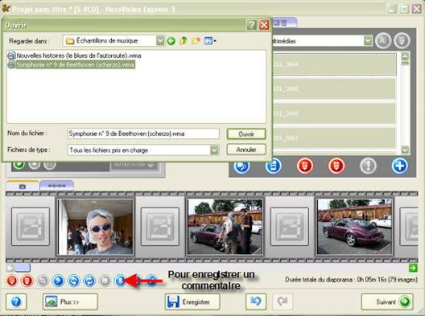Select the purple Porsche parking lot thumbnail

coord(354,227)
